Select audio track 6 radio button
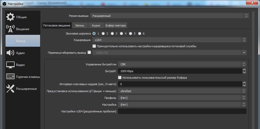 (140, 33)
